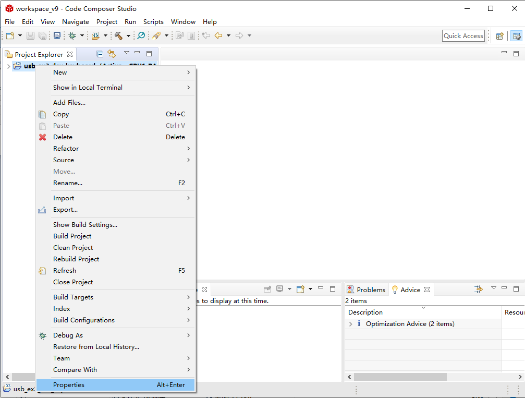525x398 pixels.
Task: Click the Description column header
Action: tap(423, 312)
